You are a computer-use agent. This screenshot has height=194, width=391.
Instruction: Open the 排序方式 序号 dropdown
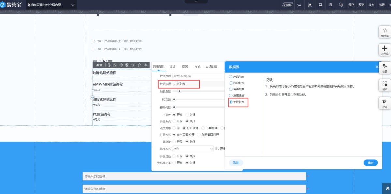pyautogui.click(x=193, y=149)
